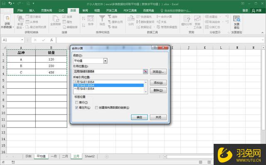Check Create links to source data (创建指向源数据的链接)
This screenshot has height=165, width=266.
pos(96,107)
